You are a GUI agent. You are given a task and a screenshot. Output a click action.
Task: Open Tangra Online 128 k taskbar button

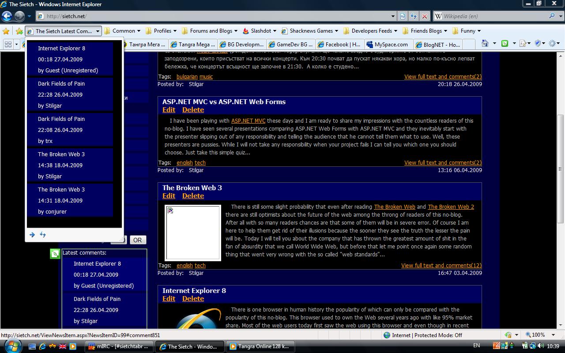260,346
